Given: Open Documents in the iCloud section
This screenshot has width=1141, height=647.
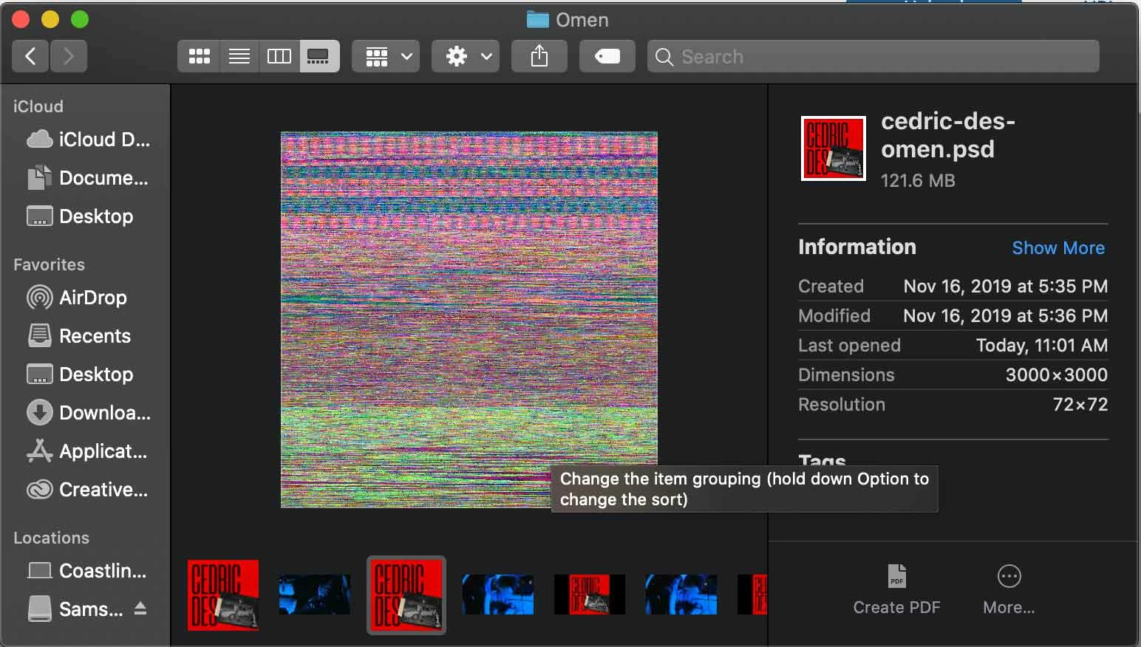Looking at the screenshot, I should (x=88, y=177).
